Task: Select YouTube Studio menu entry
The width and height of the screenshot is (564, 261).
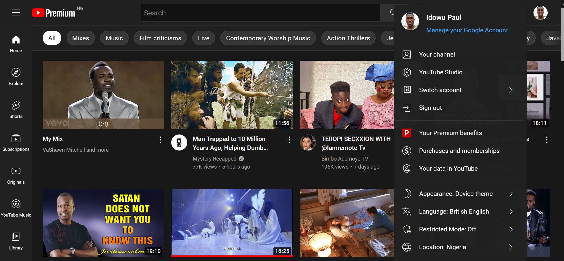Action: pos(461,72)
